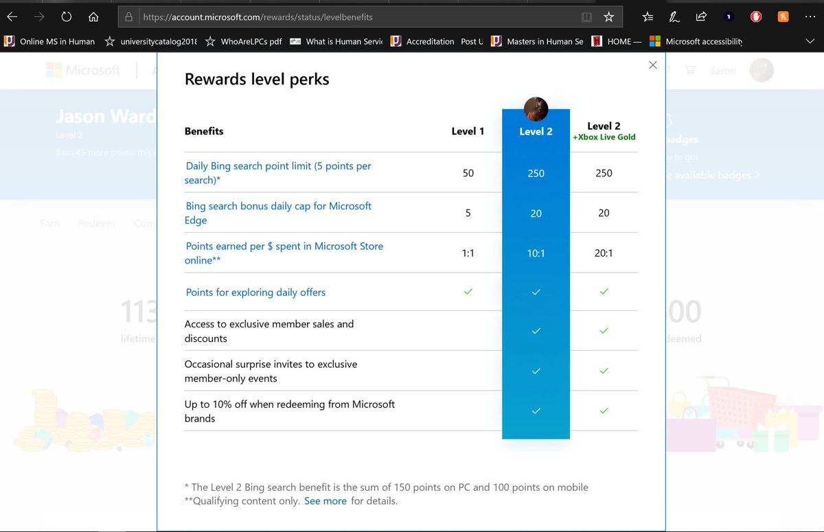This screenshot has width=824, height=532.
Task: Go forward in browser history
Action: (39, 16)
